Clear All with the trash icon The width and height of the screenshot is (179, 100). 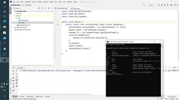point(17,86)
